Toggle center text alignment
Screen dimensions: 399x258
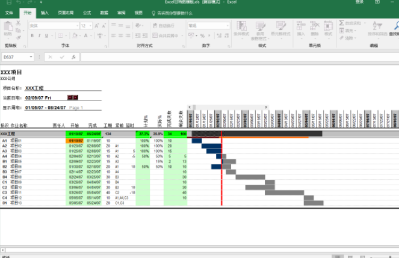pyautogui.click(x=120, y=35)
